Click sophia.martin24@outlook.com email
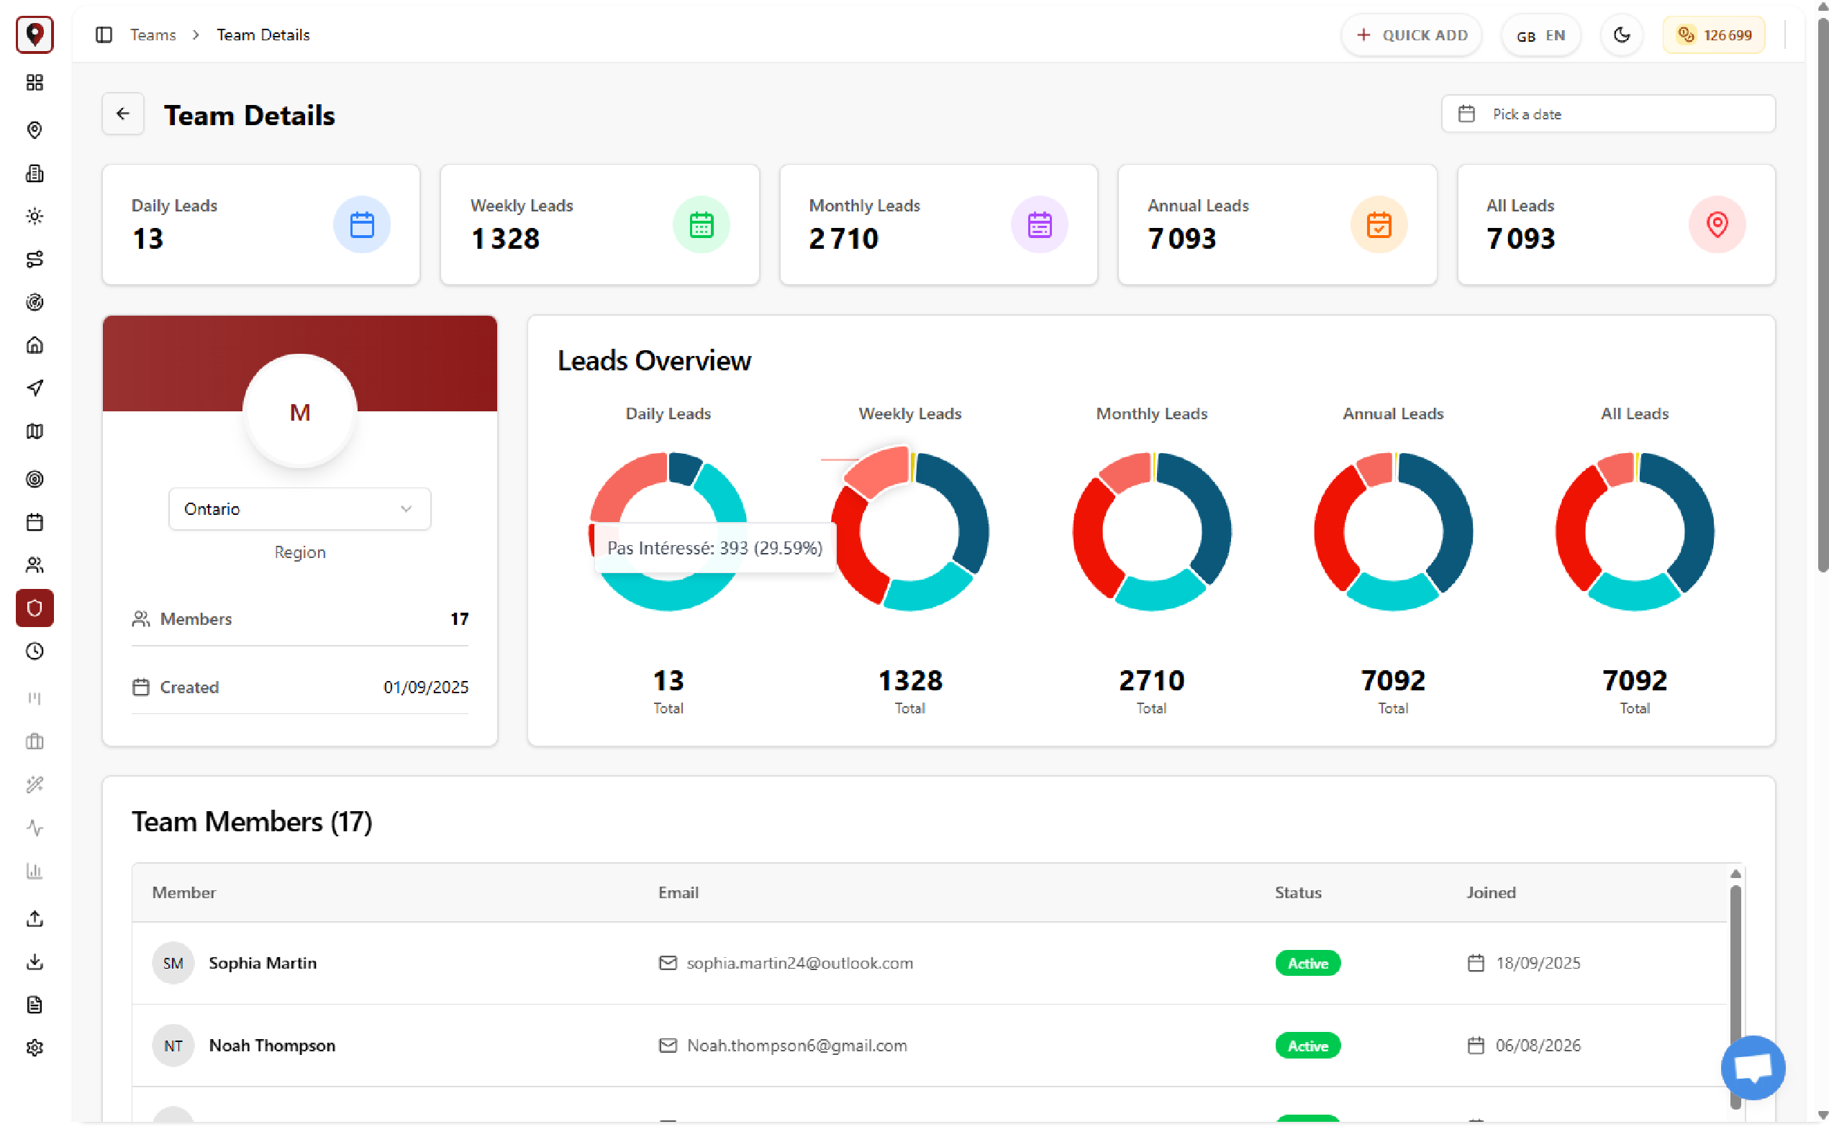Image resolution: width=1829 pixels, height=1129 pixels. pos(799,963)
